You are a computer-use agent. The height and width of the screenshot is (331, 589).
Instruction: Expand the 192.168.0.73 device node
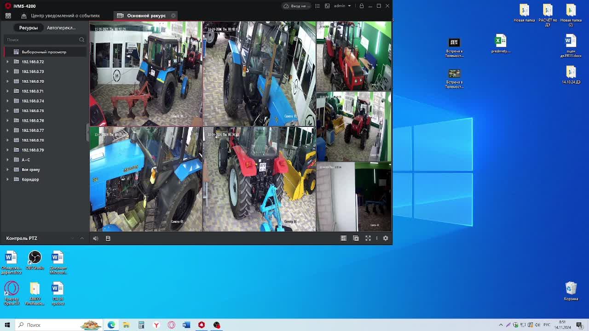tap(7, 71)
